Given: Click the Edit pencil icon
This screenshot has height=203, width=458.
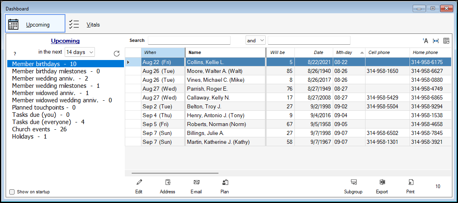Looking at the screenshot, I should 139,182.
